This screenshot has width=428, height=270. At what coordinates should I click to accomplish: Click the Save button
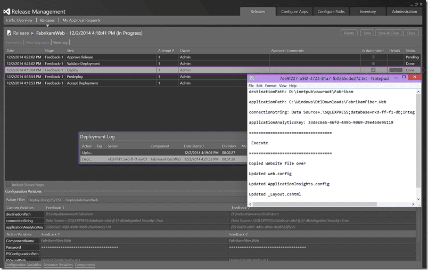[367, 33]
